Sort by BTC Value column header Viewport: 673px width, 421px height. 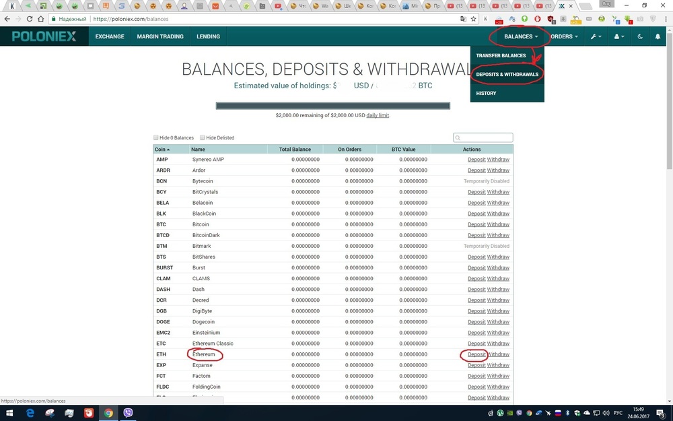point(403,150)
